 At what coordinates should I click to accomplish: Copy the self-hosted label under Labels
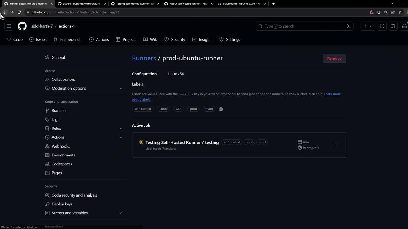pos(143,109)
